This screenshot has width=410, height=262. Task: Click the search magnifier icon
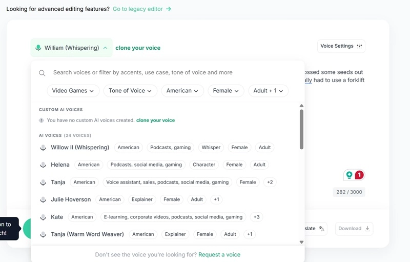point(43,73)
